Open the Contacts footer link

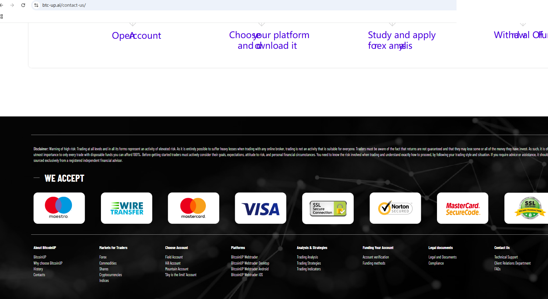point(39,275)
